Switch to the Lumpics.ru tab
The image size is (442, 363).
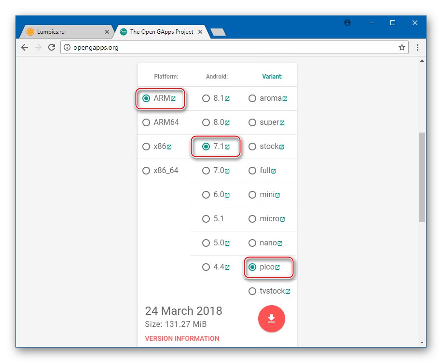tap(66, 32)
